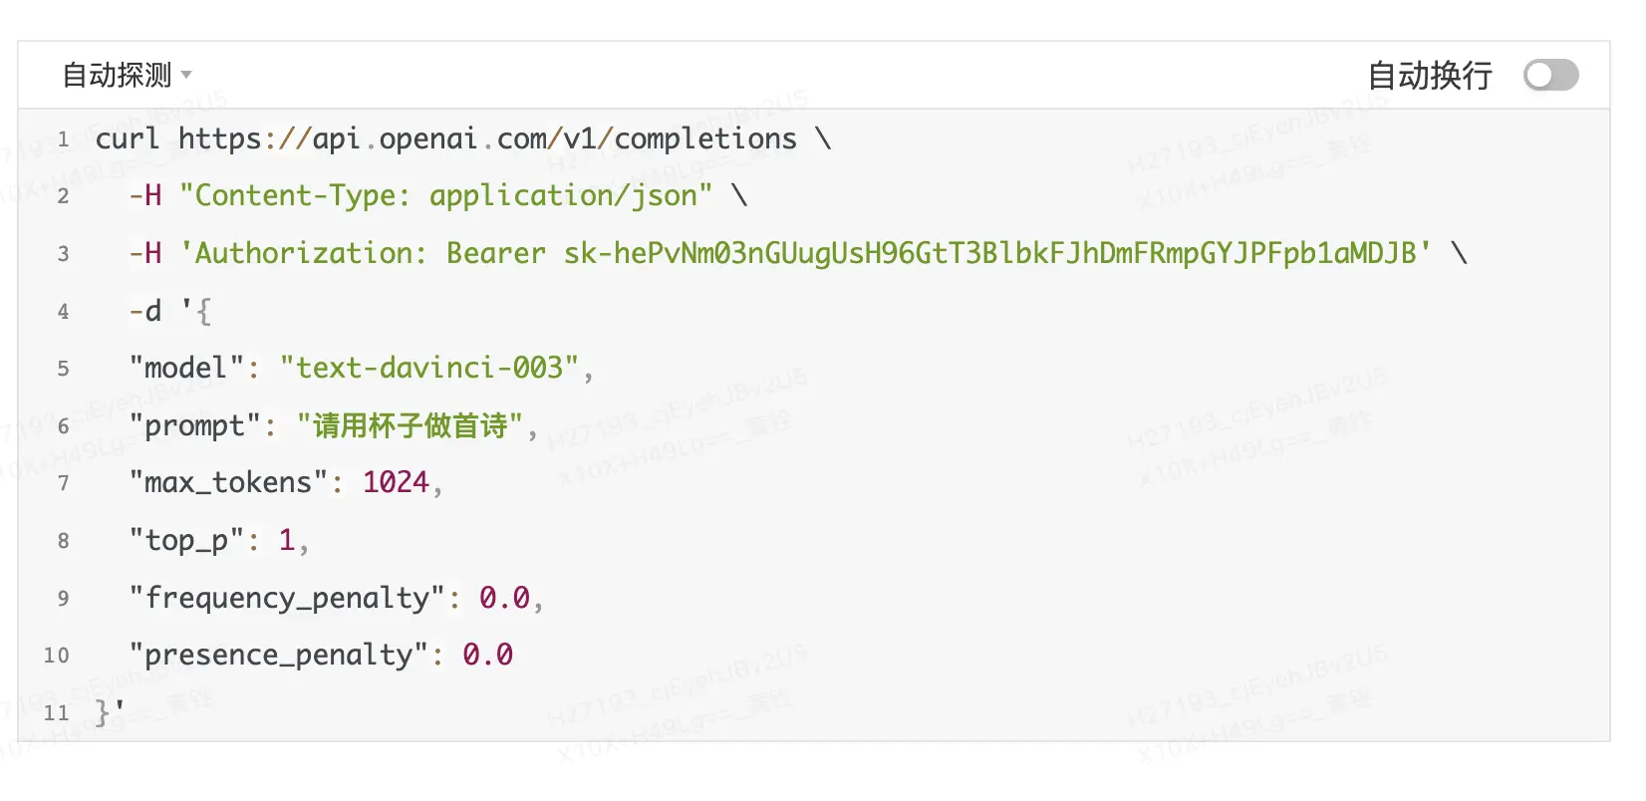Click the Chinese prompt string 请用杯子做首诗

coord(410,426)
